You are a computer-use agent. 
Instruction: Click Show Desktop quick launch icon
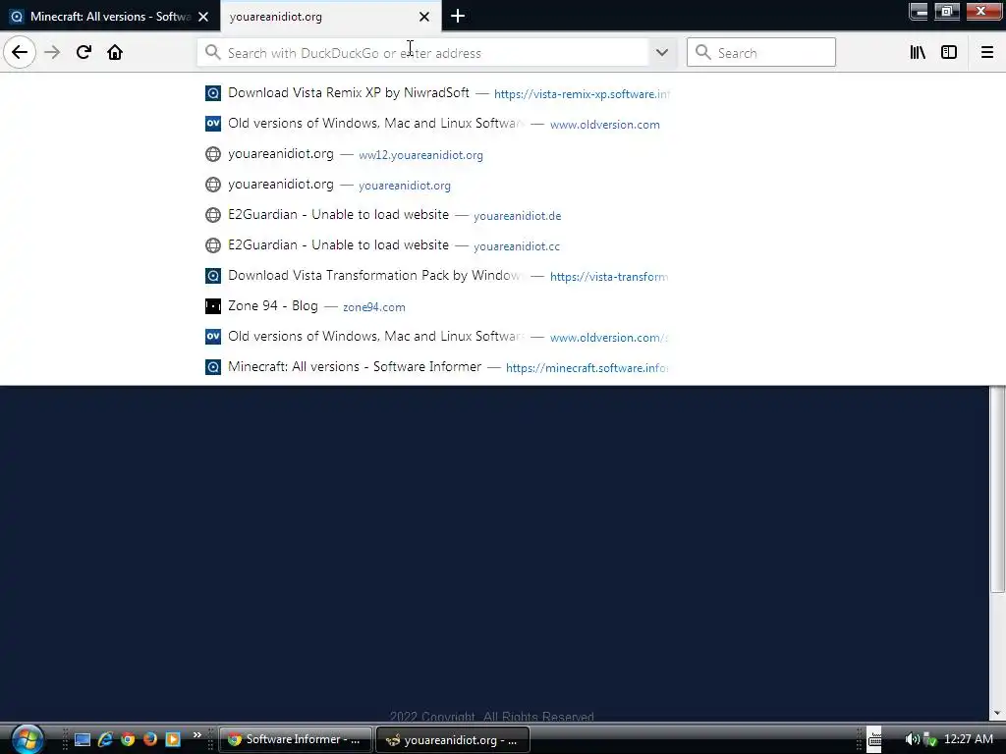[x=83, y=739]
